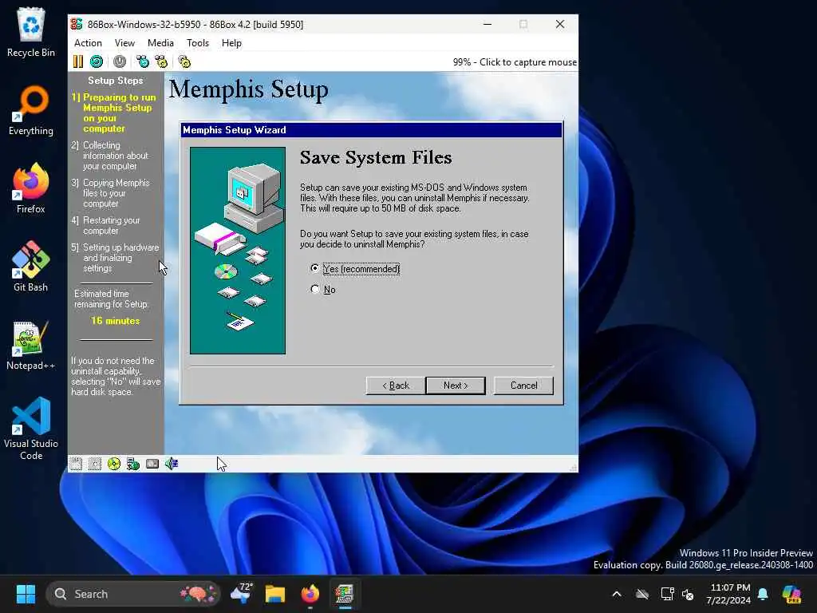Send Ctrl+Alt+Del via toolbar icon
817x613 pixels.
pos(142,61)
